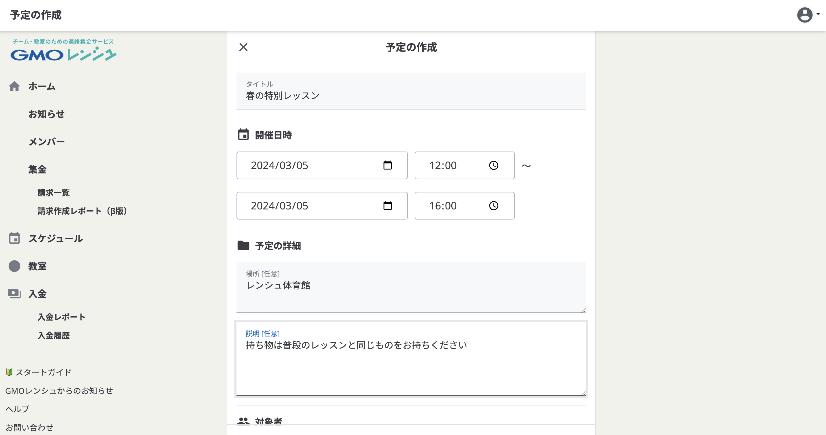The width and height of the screenshot is (826, 435).
Task: Click the スタートガイド book icon
Action: [x=9, y=372]
